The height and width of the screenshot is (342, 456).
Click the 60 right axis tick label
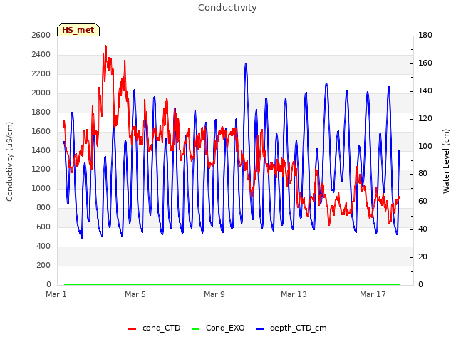tap(423, 201)
